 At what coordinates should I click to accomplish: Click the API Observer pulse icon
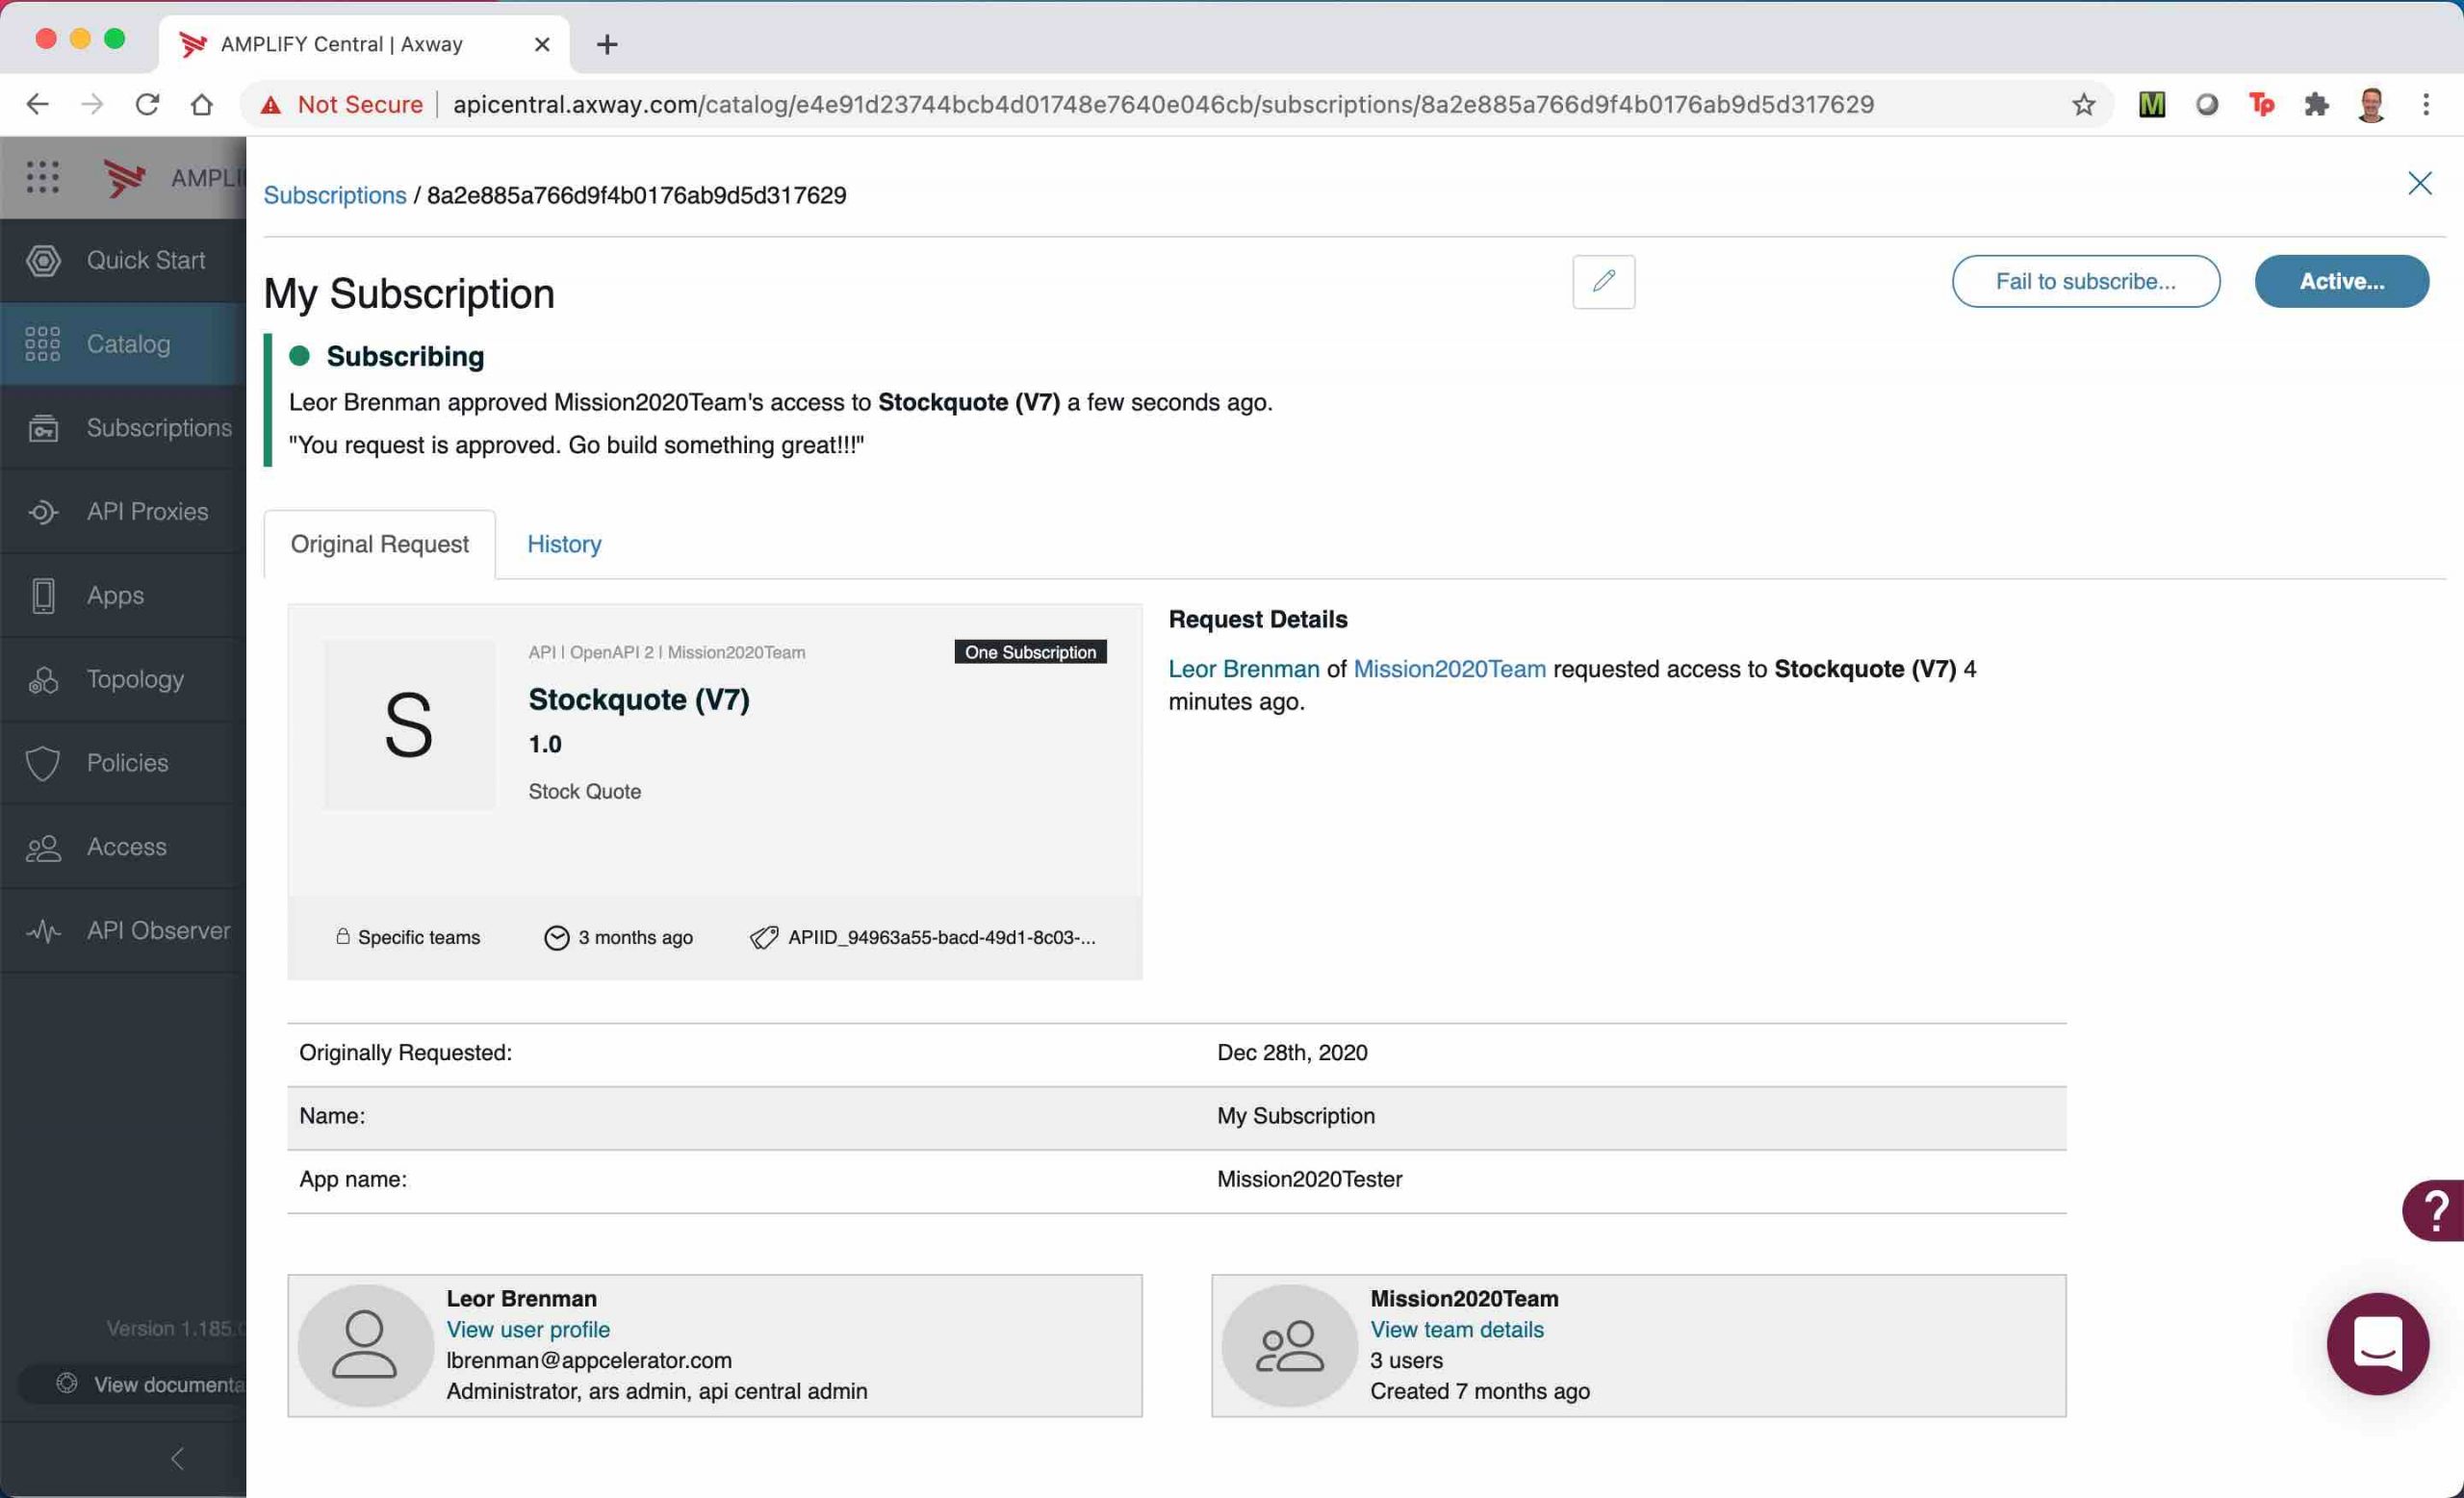42,931
